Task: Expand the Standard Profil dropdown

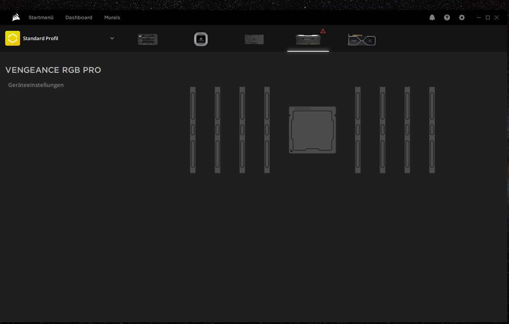Action: point(112,38)
